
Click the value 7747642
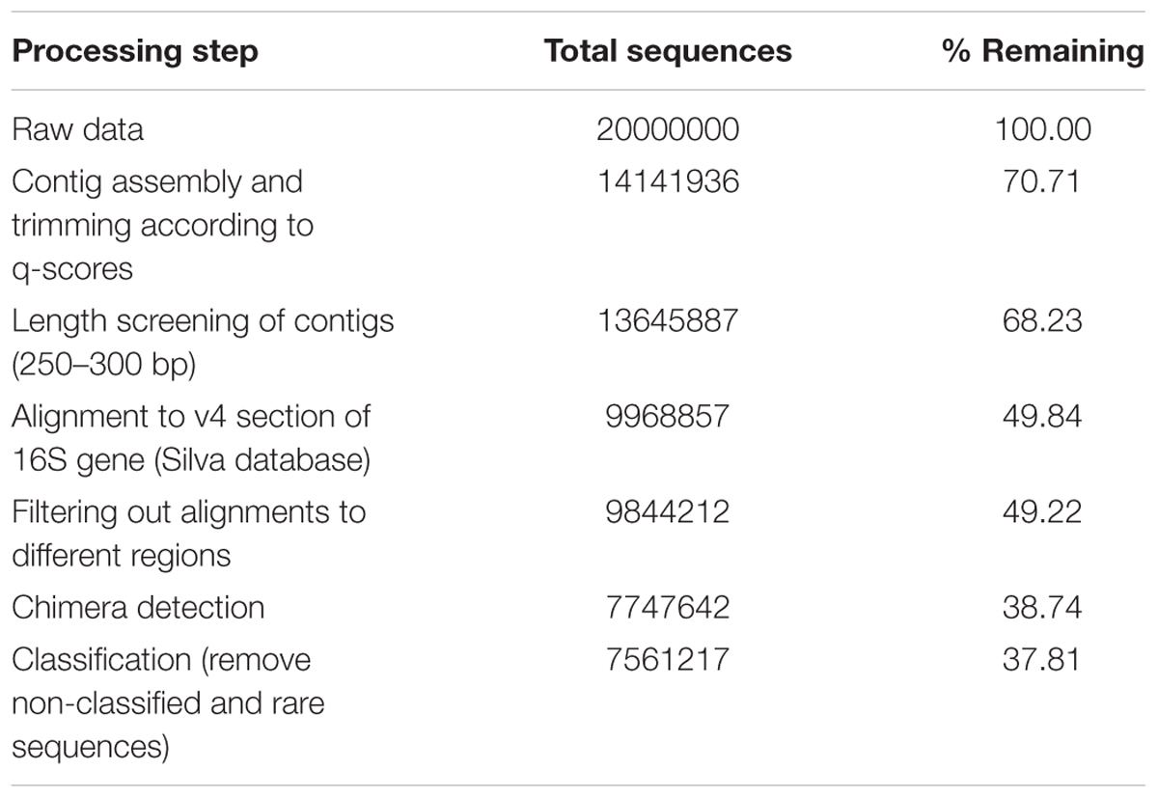(x=668, y=607)
